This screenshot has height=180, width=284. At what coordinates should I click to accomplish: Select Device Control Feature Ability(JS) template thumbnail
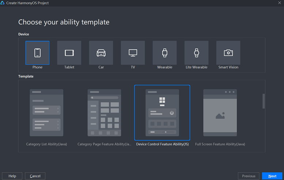point(162,113)
